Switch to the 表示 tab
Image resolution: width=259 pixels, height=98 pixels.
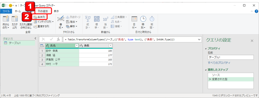(56, 11)
